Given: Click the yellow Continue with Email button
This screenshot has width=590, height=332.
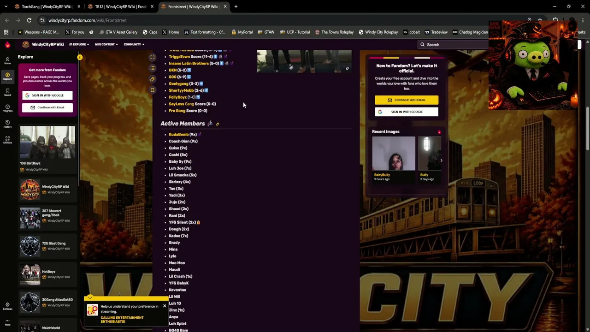Looking at the screenshot, I should 407,100.
